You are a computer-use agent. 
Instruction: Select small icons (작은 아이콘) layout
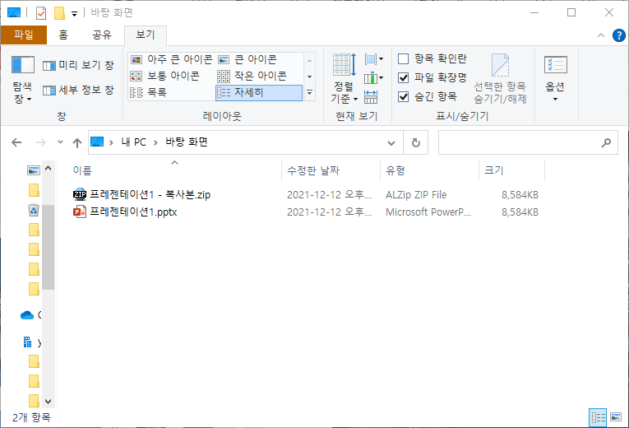[x=252, y=76]
